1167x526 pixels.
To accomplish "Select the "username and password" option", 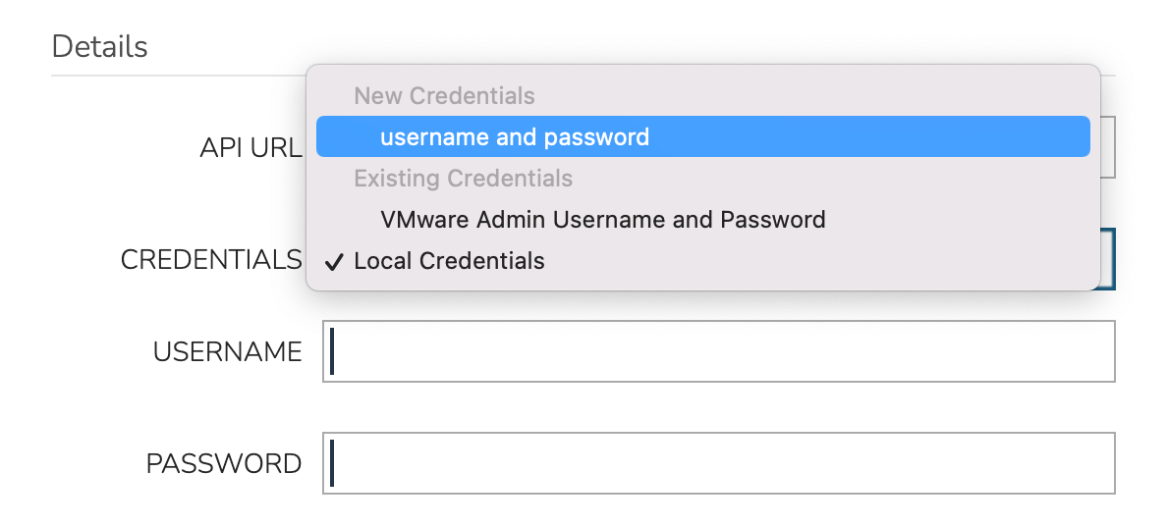I will click(515, 136).
